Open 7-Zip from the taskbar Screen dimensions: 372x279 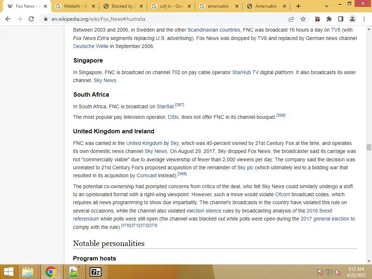click(96, 272)
